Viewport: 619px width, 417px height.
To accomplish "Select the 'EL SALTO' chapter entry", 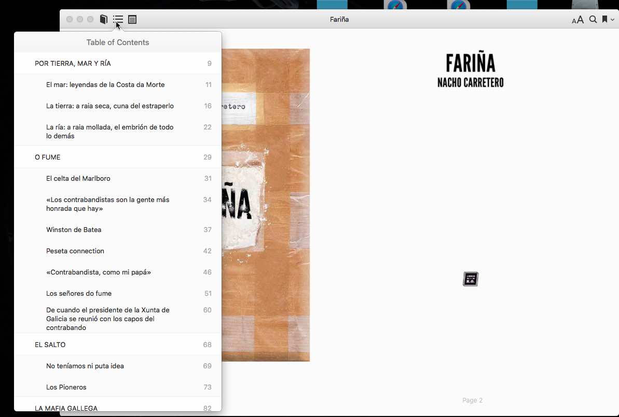I will click(x=50, y=344).
